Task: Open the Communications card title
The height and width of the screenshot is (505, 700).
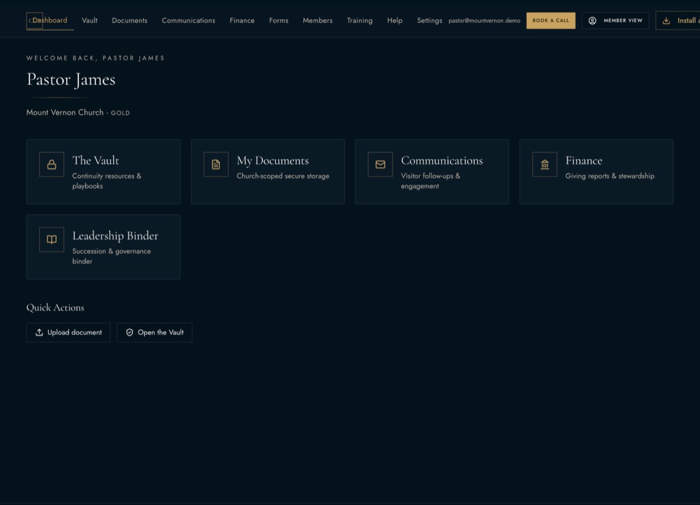Action: point(442,160)
